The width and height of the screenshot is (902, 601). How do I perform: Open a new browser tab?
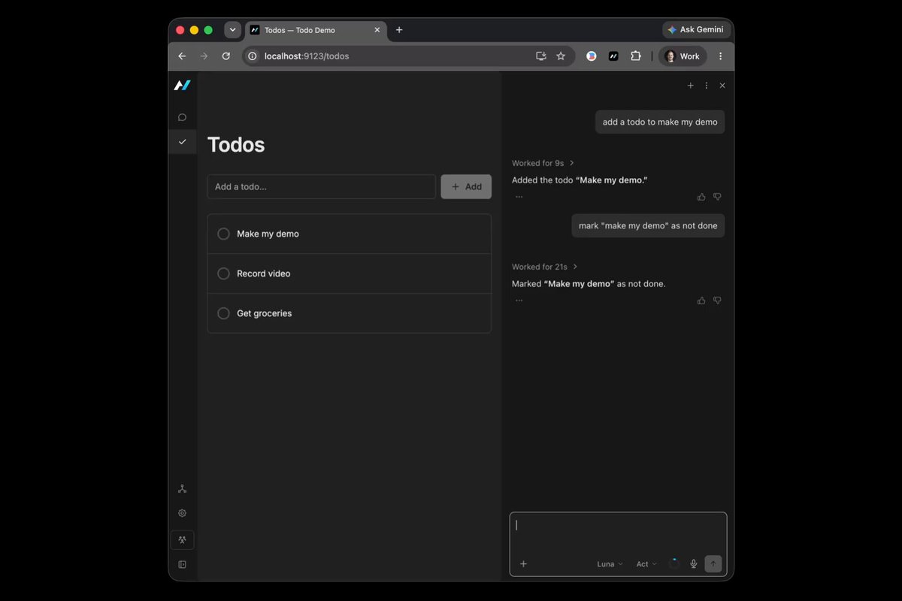point(399,30)
